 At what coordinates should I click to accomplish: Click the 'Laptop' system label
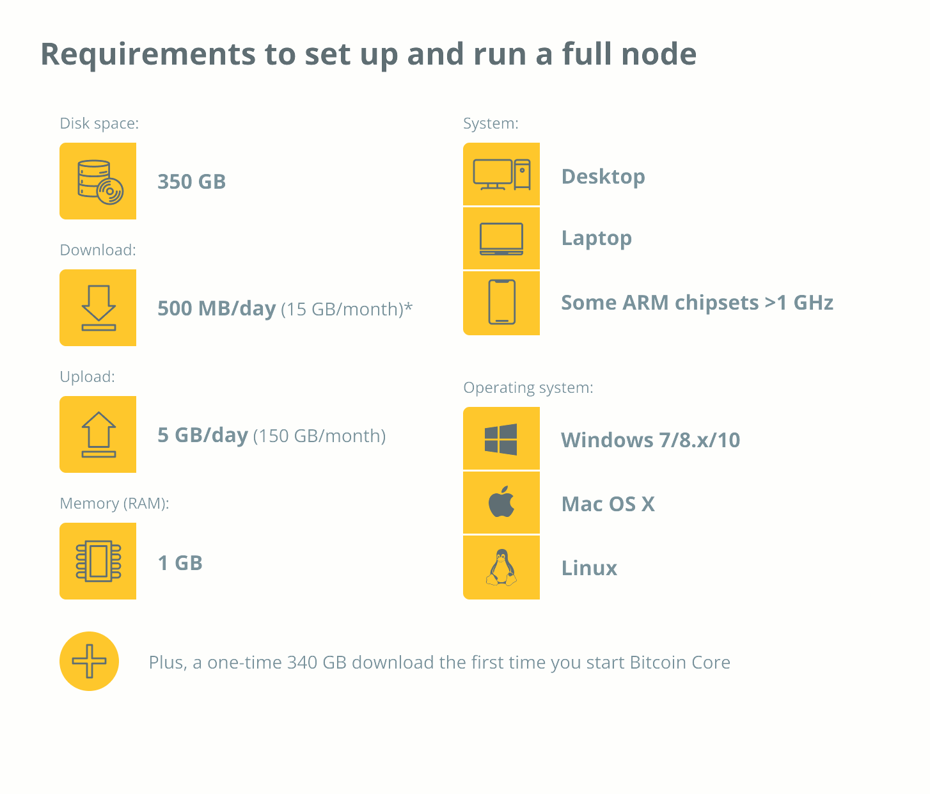pos(597,238)
